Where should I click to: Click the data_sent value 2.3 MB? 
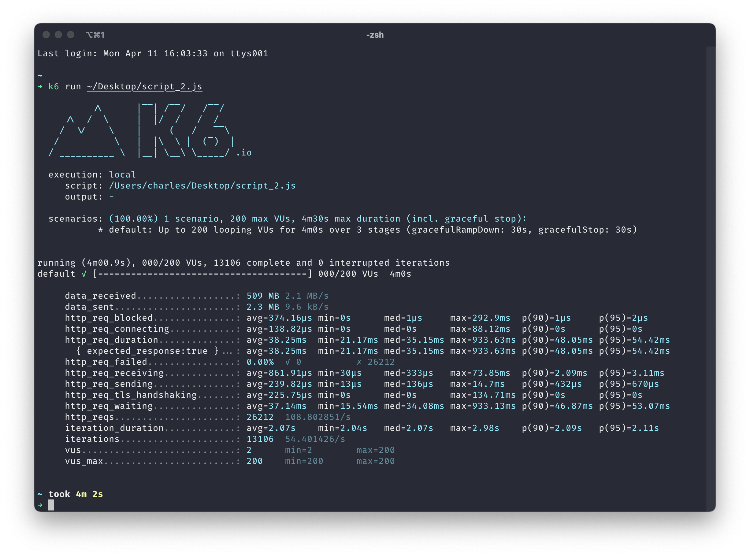263,307
